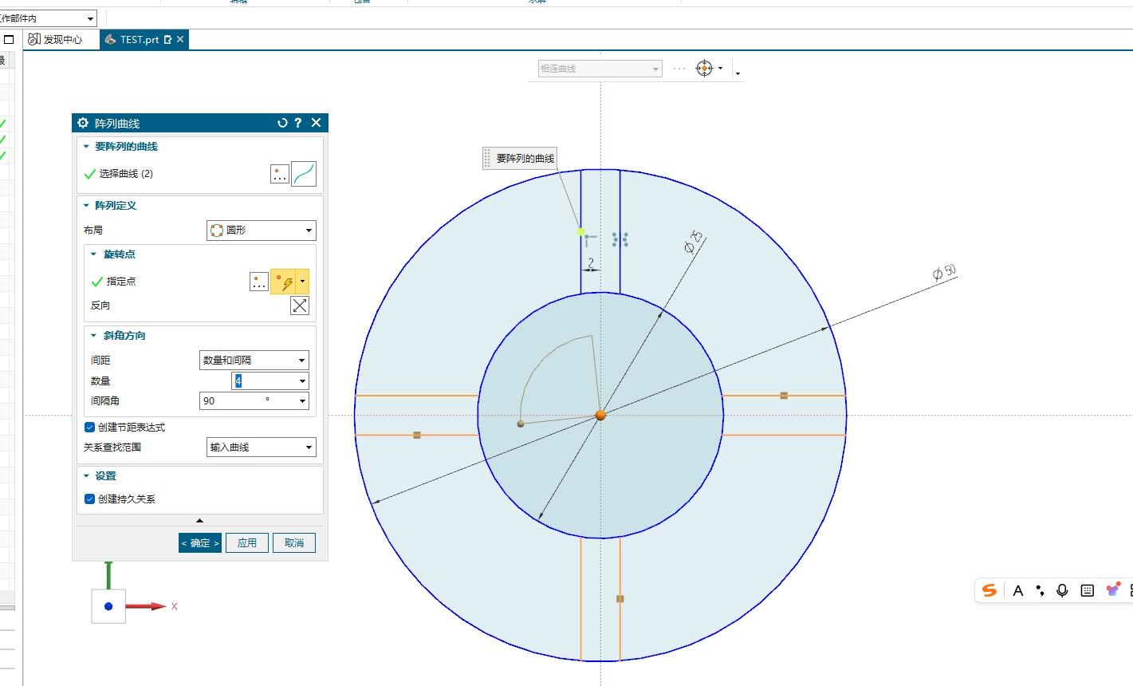Click the four-dot pattern handle on the top slot

(x=620, y=239)
